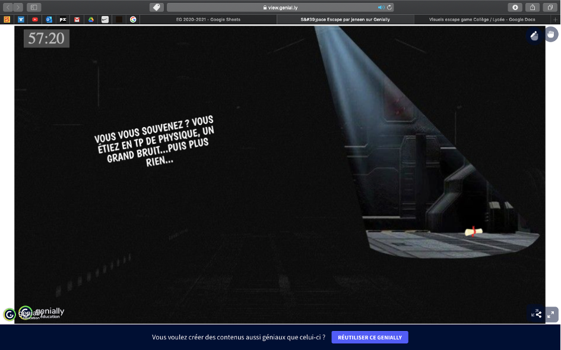Open the Gmail bookmark favicon
This screenshot has height=350, width=561.
(x=77, y=20)
